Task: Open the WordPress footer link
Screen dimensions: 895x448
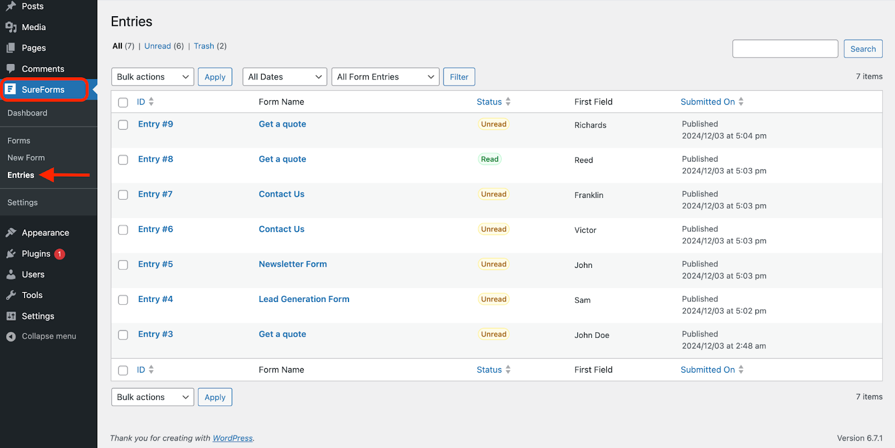Action: tap(233, 438)
